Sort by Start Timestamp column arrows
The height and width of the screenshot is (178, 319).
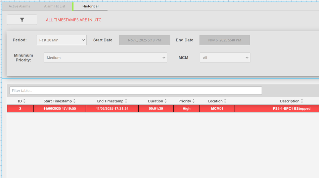click(x=74, y=101)
